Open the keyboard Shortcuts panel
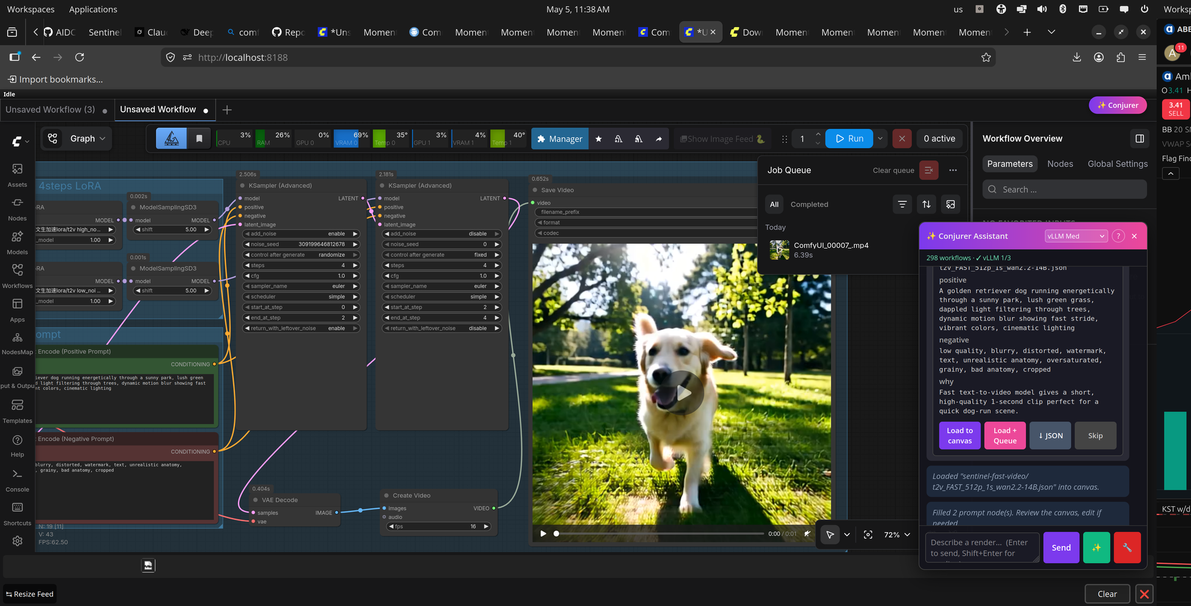Screen dimensions: 1191x606 17,513
